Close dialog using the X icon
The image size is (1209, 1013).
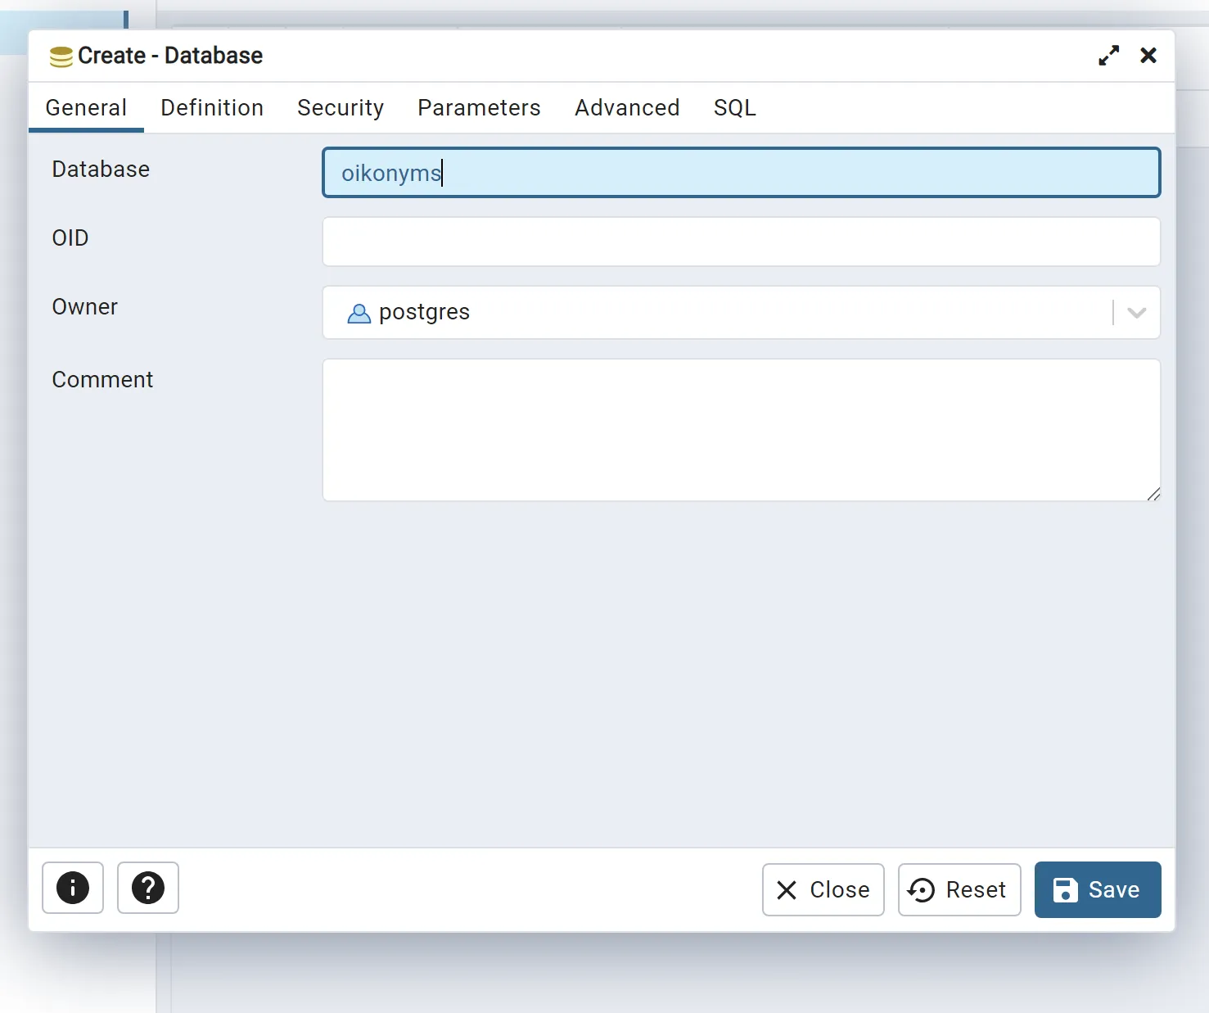pos(1148,56)
